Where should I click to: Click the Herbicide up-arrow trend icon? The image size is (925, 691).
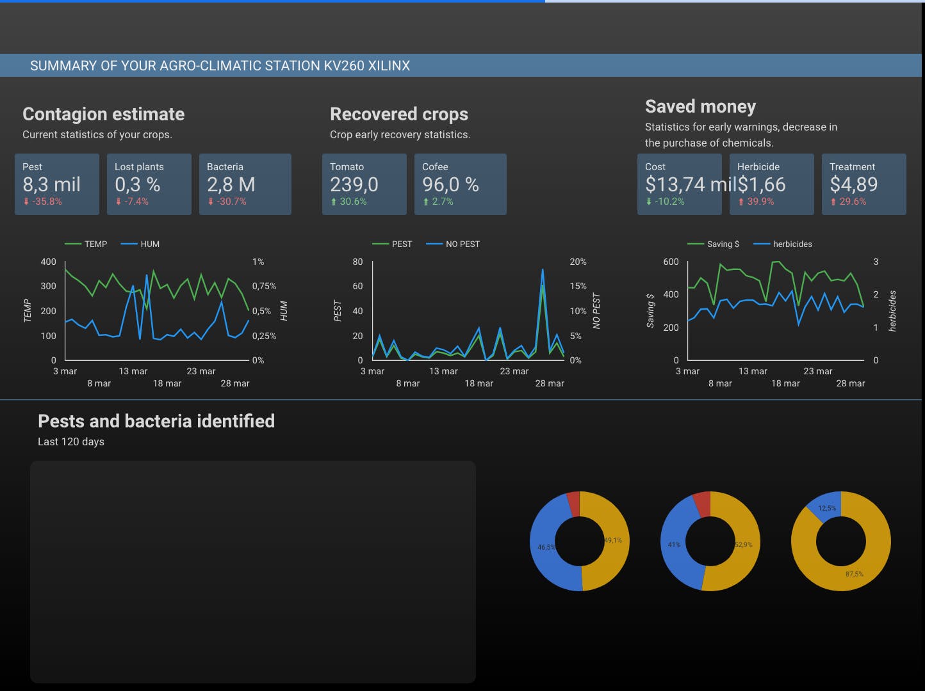tap(741, 202)
